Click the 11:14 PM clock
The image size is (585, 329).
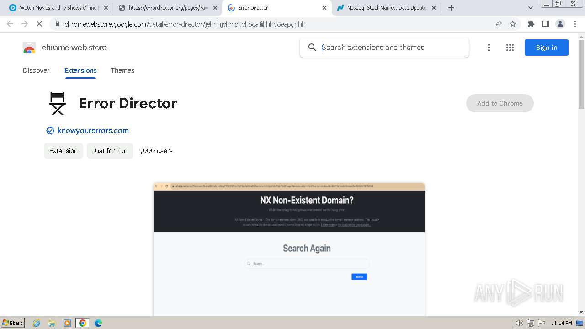click(562, 323)
